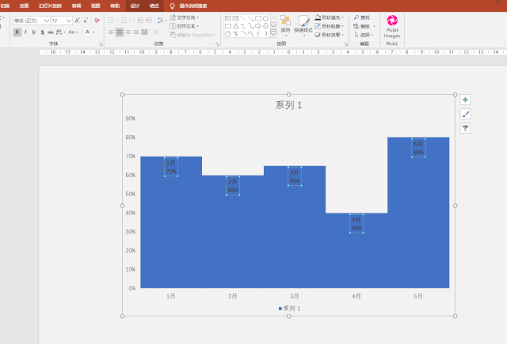Screen dimensions: 507x344
Task: Expand Shape Fill dropdown
Action: (x=344, y=17)
